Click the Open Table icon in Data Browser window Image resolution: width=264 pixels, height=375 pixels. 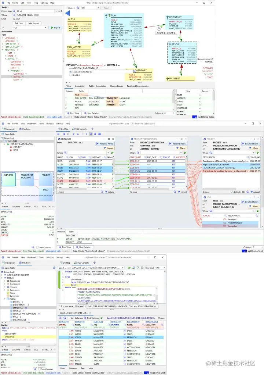(3, 134)
